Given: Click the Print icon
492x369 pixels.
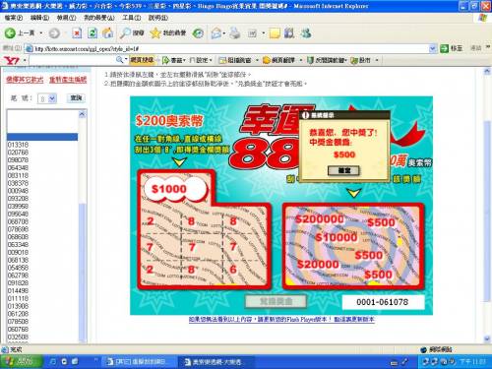Looking at the screenshot, I should tap(235, 33).
